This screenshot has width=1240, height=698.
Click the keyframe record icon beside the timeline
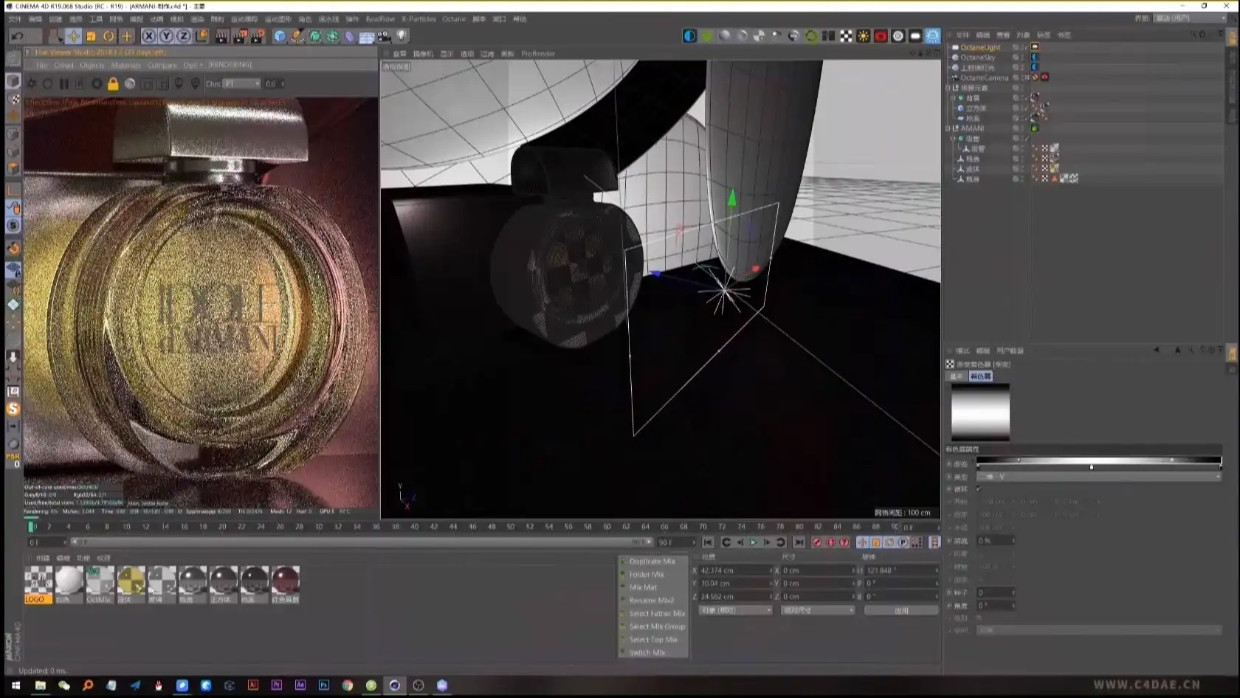click(x=816, y=542)
